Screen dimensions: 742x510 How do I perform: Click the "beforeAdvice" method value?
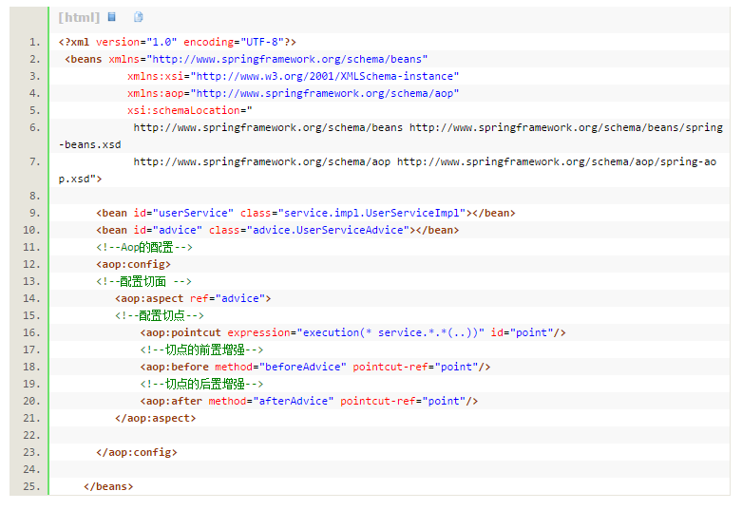(303, 367)
